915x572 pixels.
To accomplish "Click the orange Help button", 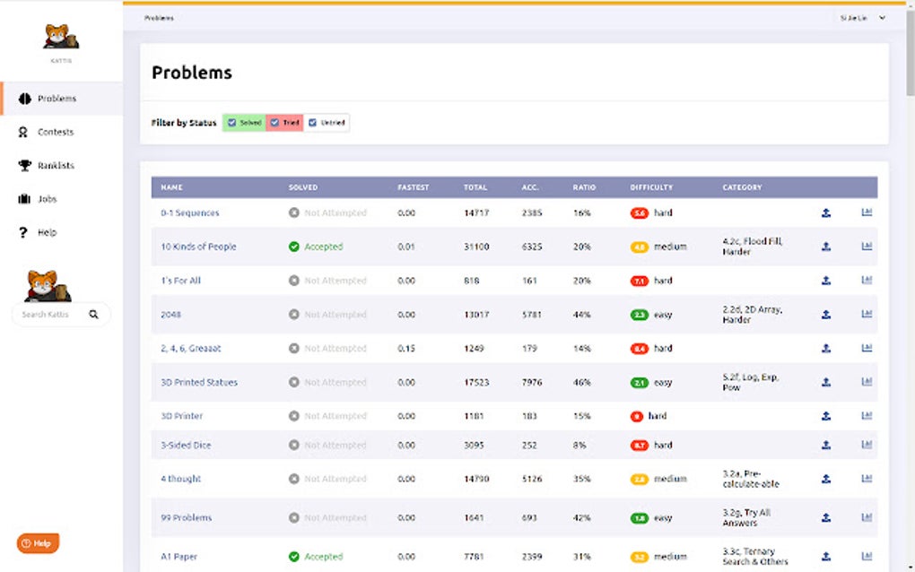I will pos(38,542).
